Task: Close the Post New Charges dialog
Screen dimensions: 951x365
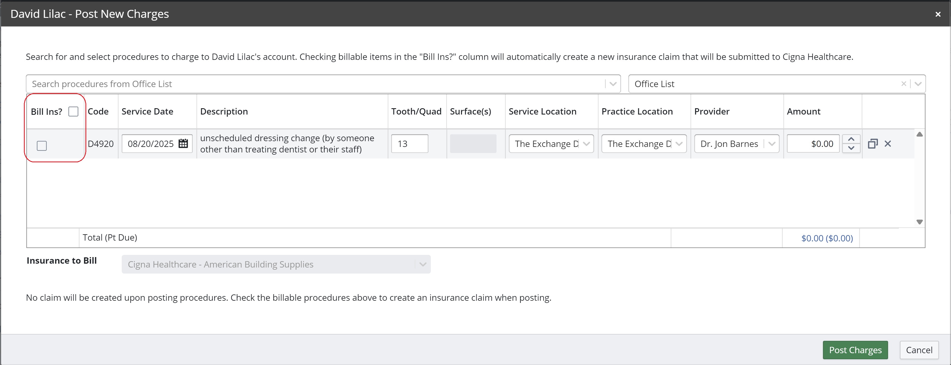Action: tap(938, 14)
